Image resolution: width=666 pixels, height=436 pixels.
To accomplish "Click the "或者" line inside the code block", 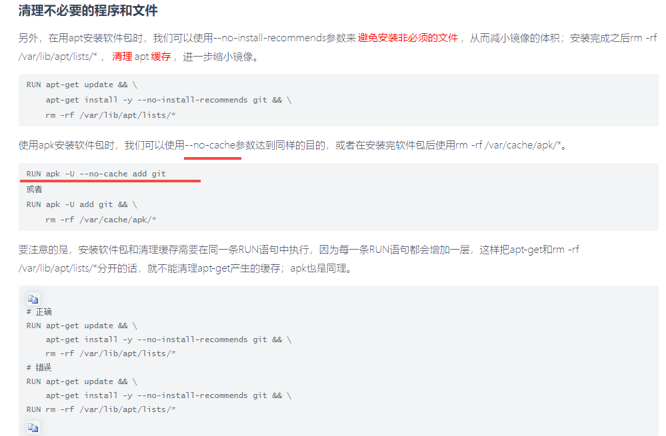I will [34, 189].
